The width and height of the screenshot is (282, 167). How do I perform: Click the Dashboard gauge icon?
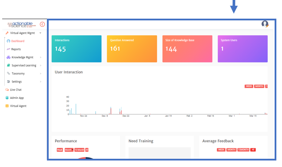click(x=8, y=41)
